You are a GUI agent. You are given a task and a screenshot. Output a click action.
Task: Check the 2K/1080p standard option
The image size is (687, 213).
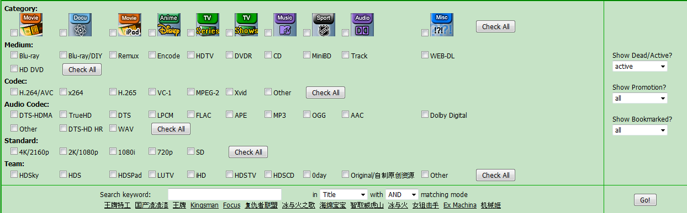click(63, 151)
